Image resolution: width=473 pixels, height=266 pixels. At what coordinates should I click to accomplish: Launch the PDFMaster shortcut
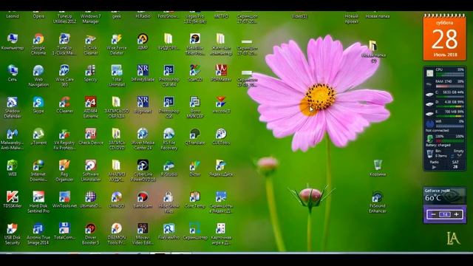coord(221,73)
